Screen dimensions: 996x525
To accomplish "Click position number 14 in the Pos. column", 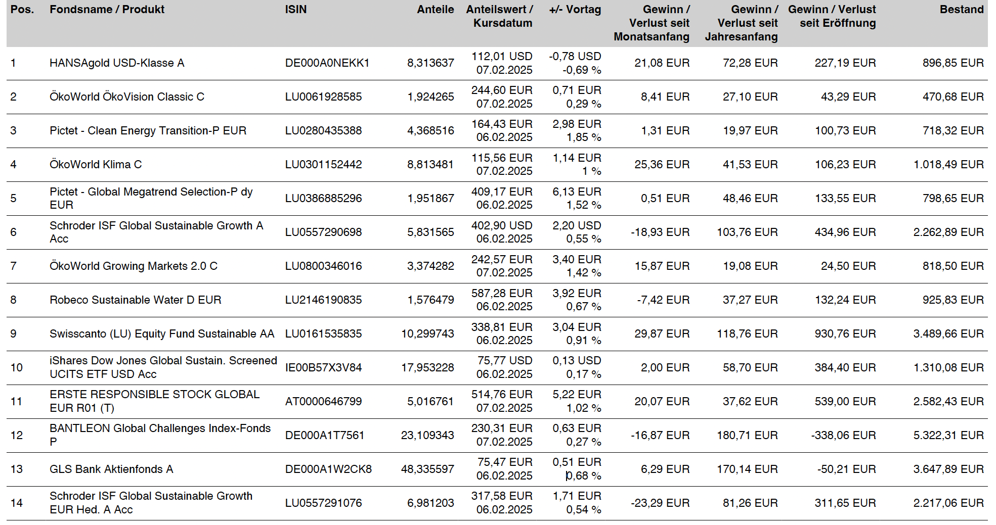I will (x=17, y=503).
